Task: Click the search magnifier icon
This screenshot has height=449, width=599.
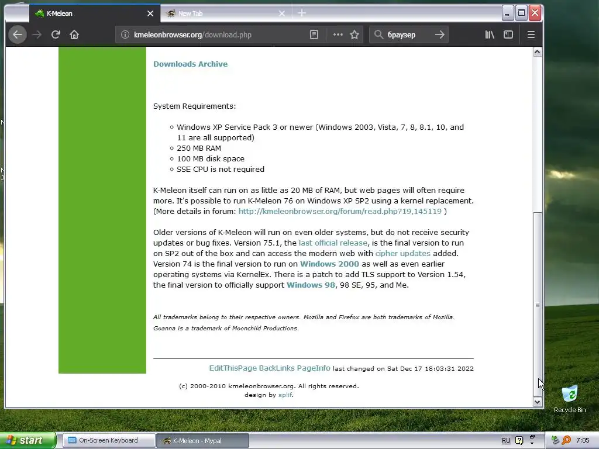Action: click(378, 34)
